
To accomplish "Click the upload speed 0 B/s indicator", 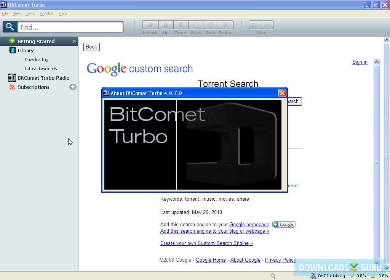I will 379,276.
